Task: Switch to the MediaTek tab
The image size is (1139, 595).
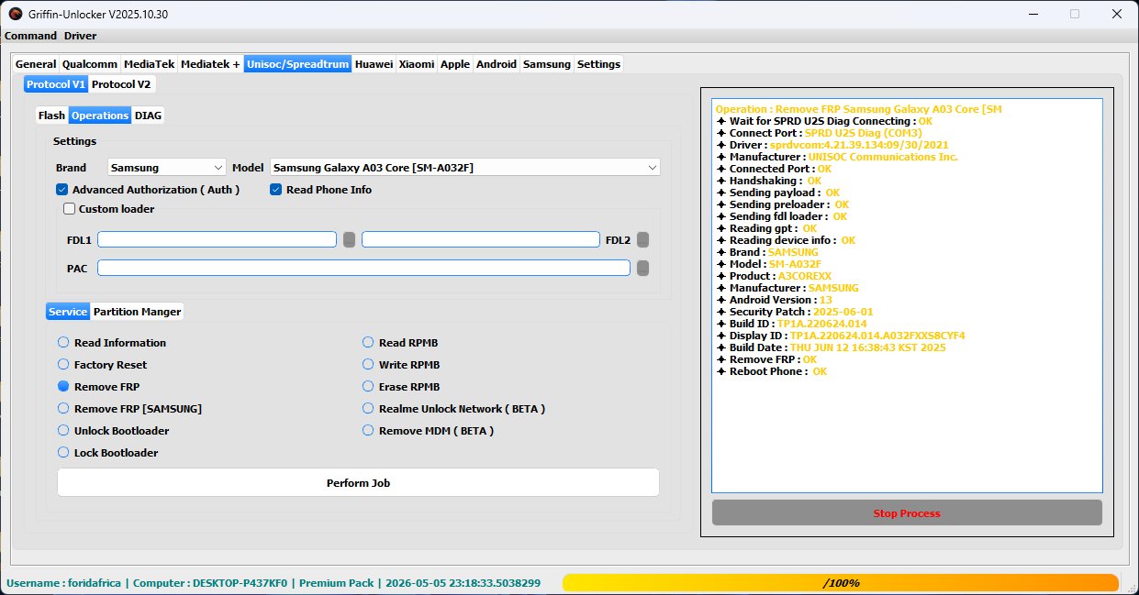Action: click(150, 64)
